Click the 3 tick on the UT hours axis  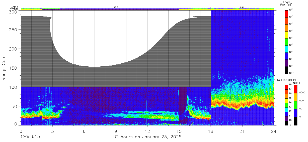[x=52, y=131]
